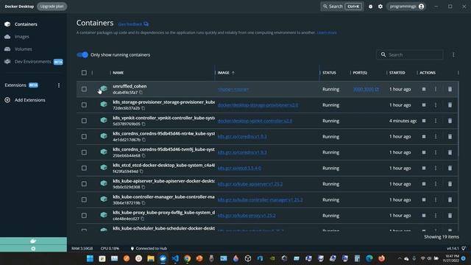Open Docker settings gear icon
Screen dimensions: 471x265
[x=380, y=7]
